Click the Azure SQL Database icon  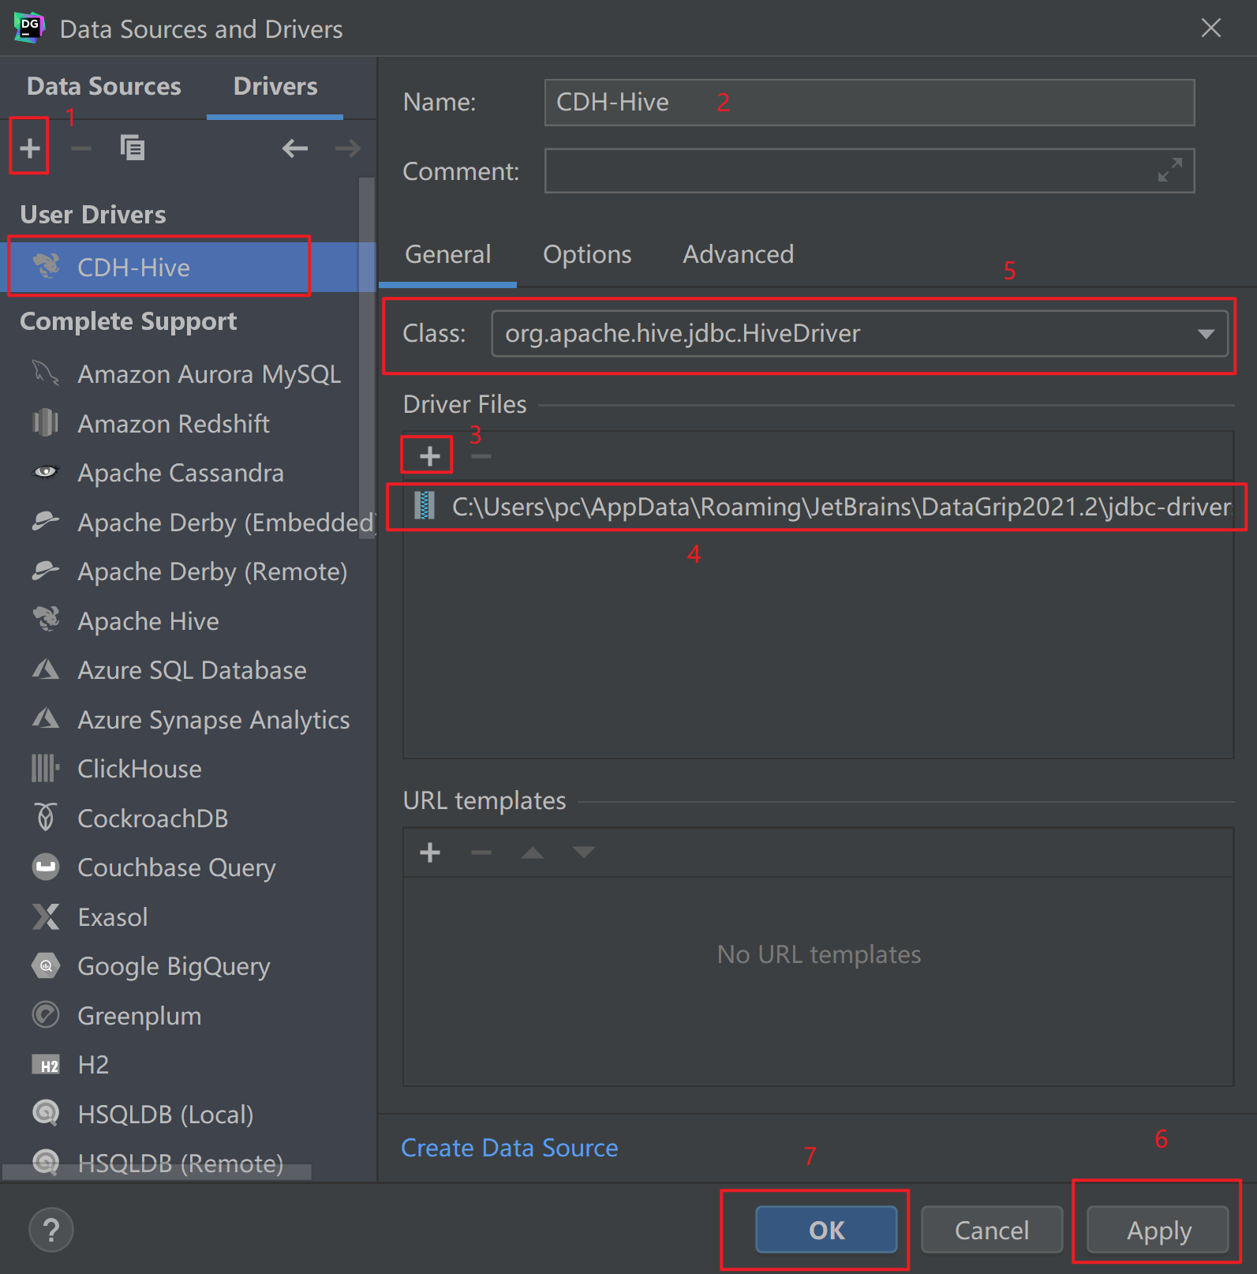(x=46, y=669)
